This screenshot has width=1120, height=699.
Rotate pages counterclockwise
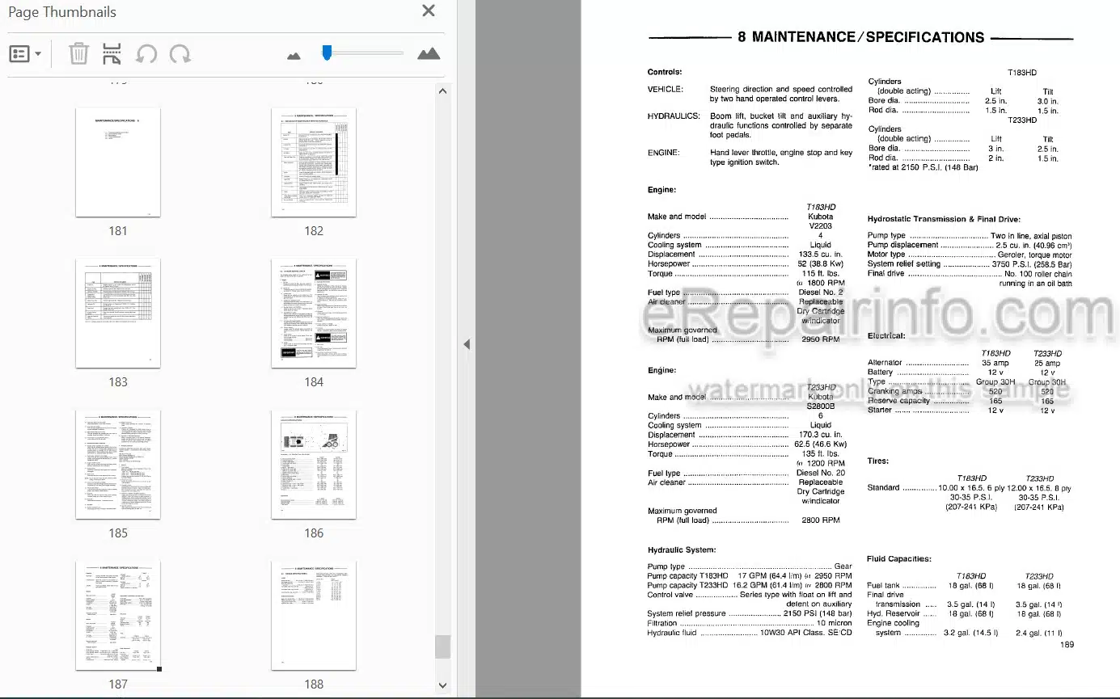pos(146,54)
